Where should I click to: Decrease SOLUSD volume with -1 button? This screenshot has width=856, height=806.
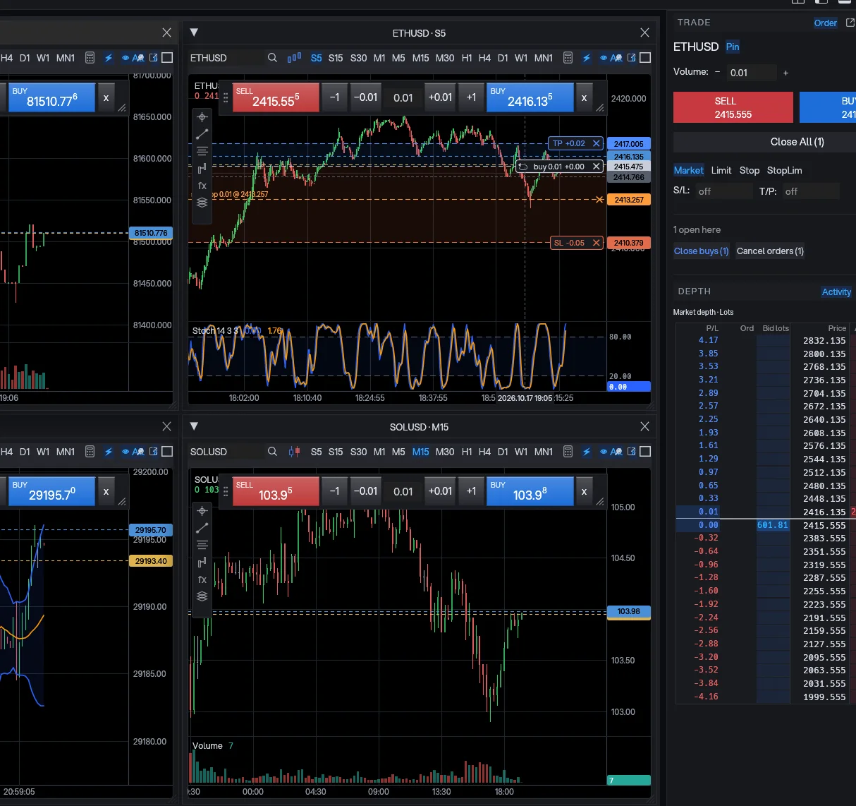(x=335, y=491)
